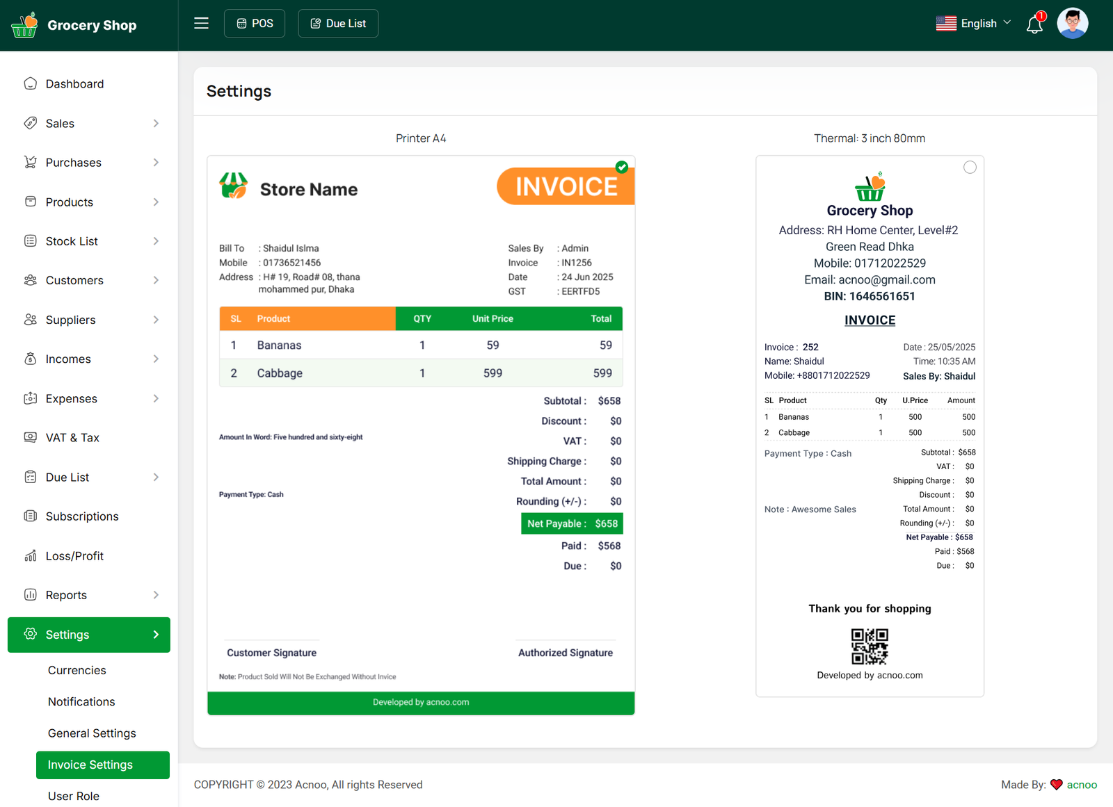
Task: Click the POS button
Action: 255,24
